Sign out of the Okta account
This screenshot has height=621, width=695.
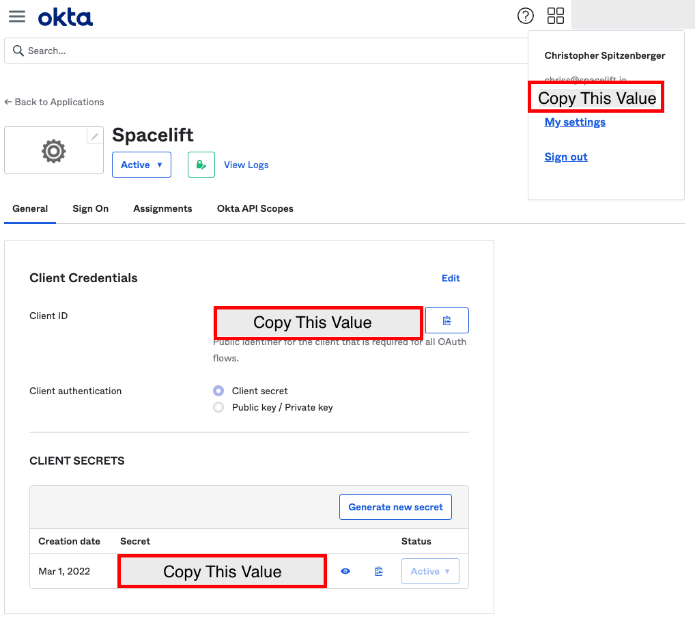coord(565,156)
